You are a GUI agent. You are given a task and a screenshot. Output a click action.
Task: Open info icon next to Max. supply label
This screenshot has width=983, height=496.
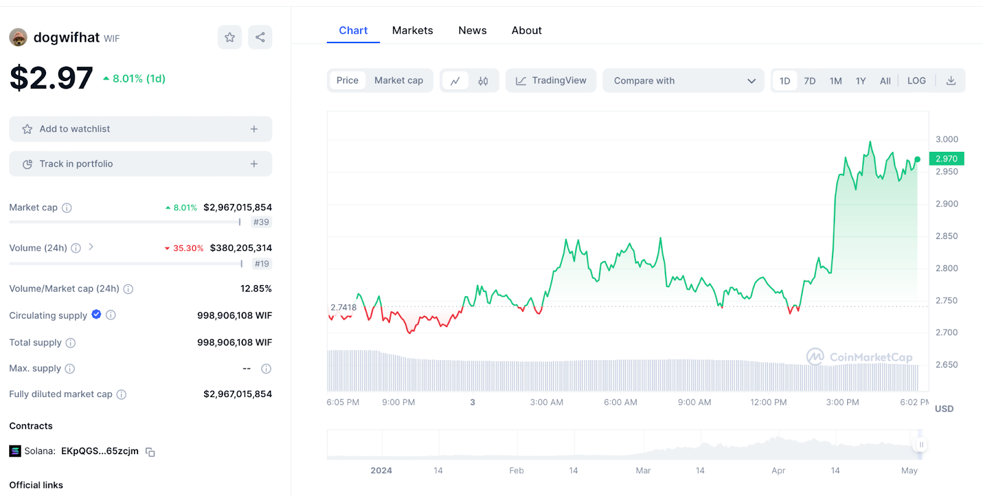tap(70, 369)
